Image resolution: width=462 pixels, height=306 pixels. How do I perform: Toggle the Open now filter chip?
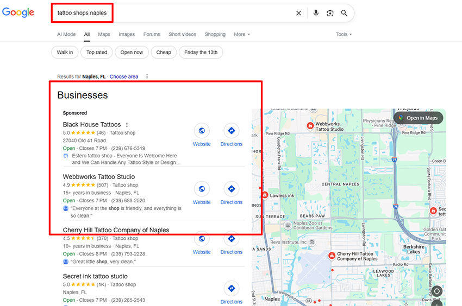tap(132, 53)
